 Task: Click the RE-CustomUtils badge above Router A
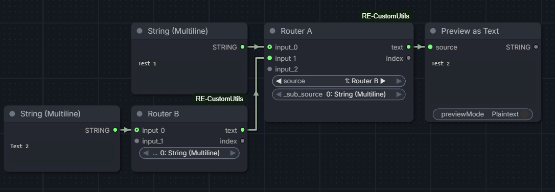pyautogui.click(x=385, y=16)
